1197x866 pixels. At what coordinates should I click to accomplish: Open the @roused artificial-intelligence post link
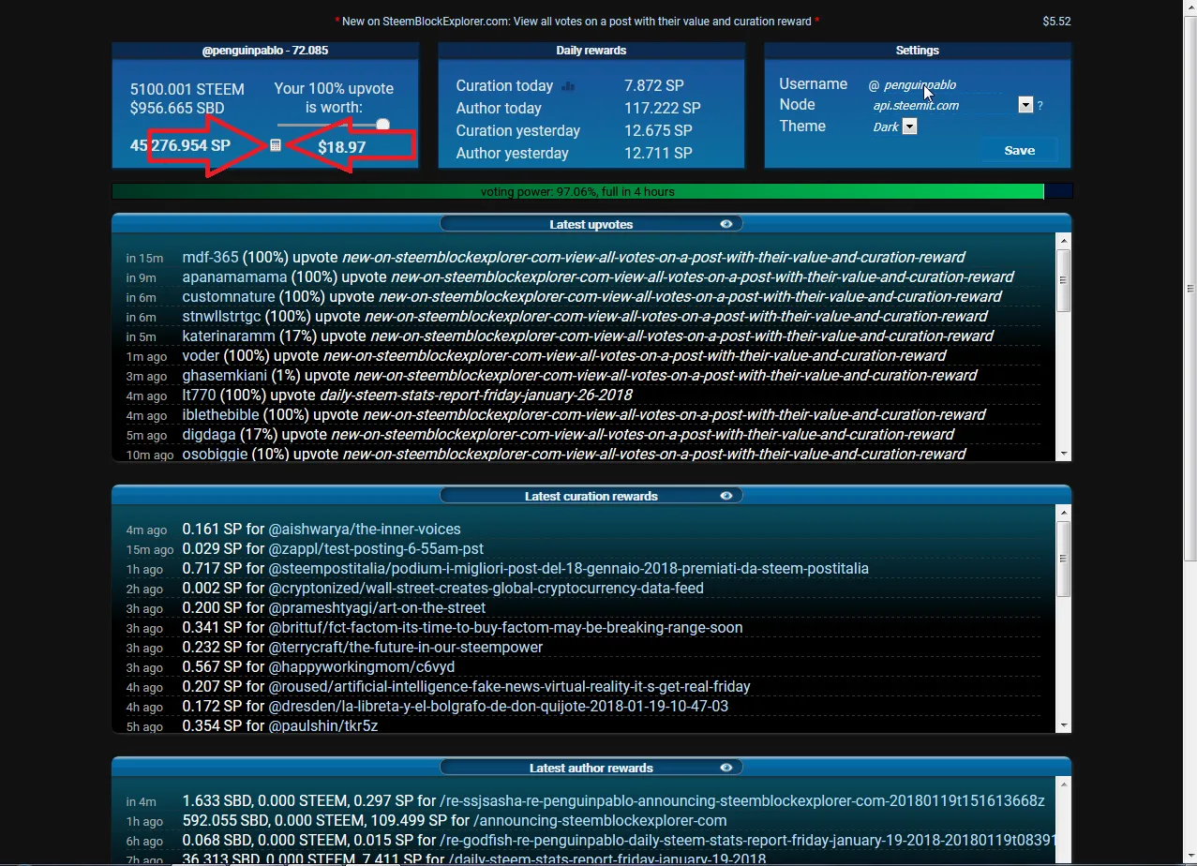pos(510,686)
